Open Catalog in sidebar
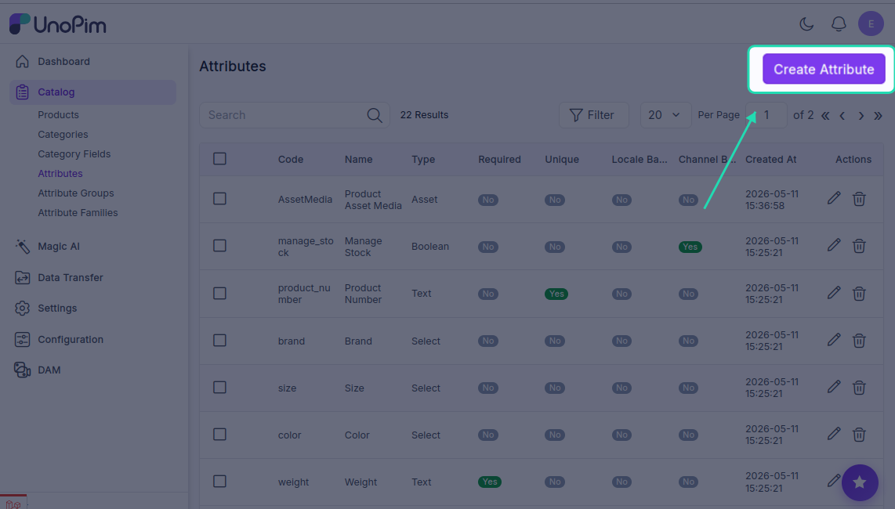This screenshot has height=509, width=895. coord(92,92)
